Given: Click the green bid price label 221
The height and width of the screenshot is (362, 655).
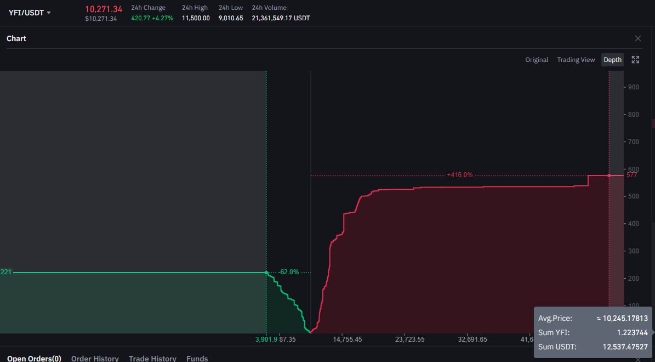Looking at the screenshot, I should tap(5, 271).
